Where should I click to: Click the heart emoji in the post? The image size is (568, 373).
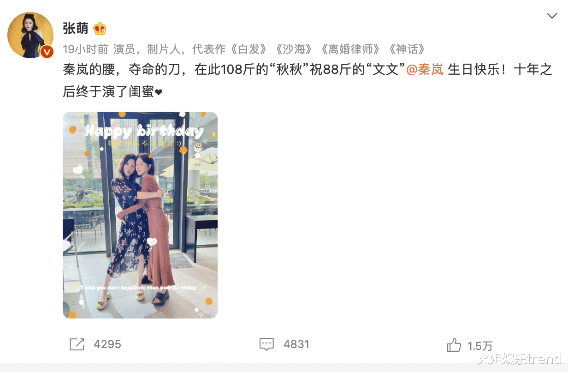pos(158,93)
